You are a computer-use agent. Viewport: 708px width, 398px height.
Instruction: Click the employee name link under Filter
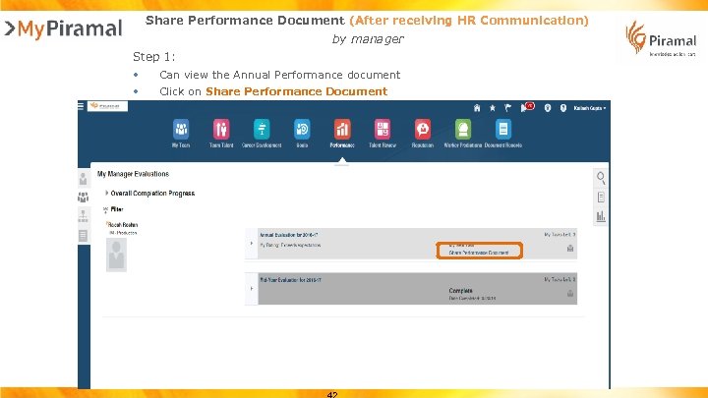(123, 225)
